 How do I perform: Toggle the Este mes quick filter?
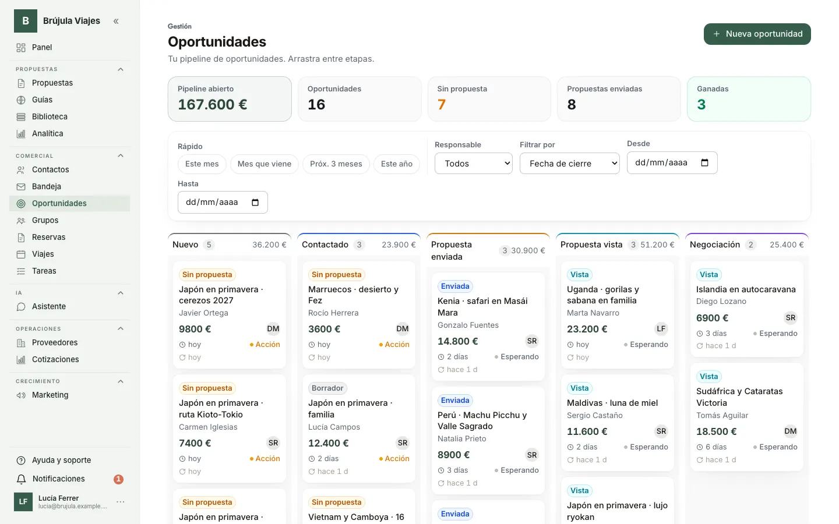click(202, 164)
